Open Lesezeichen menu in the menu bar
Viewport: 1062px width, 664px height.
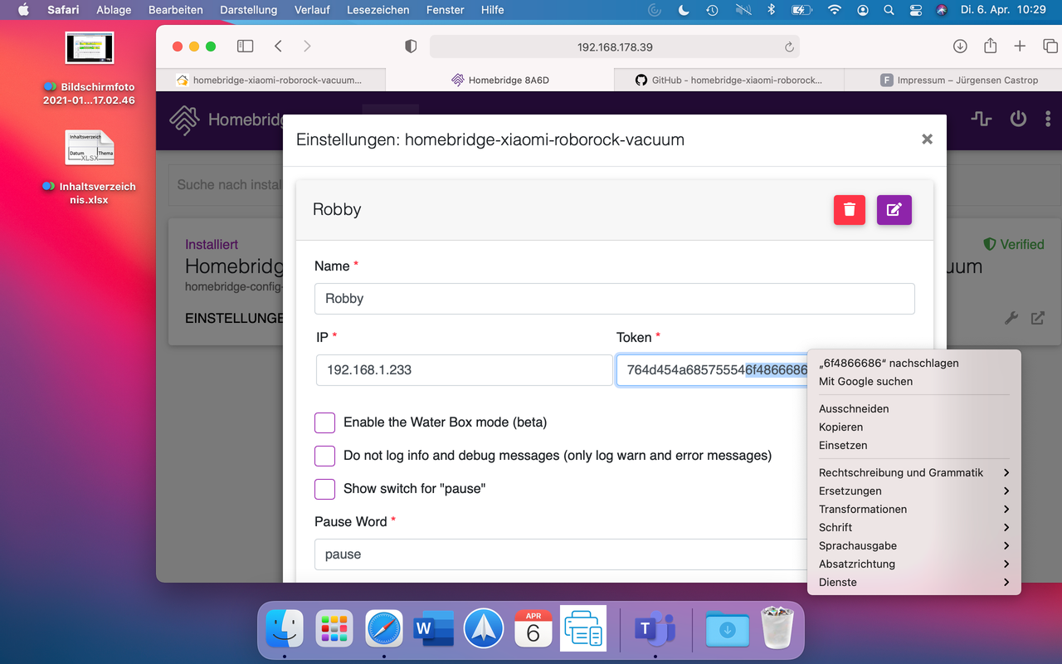point(378,10)
